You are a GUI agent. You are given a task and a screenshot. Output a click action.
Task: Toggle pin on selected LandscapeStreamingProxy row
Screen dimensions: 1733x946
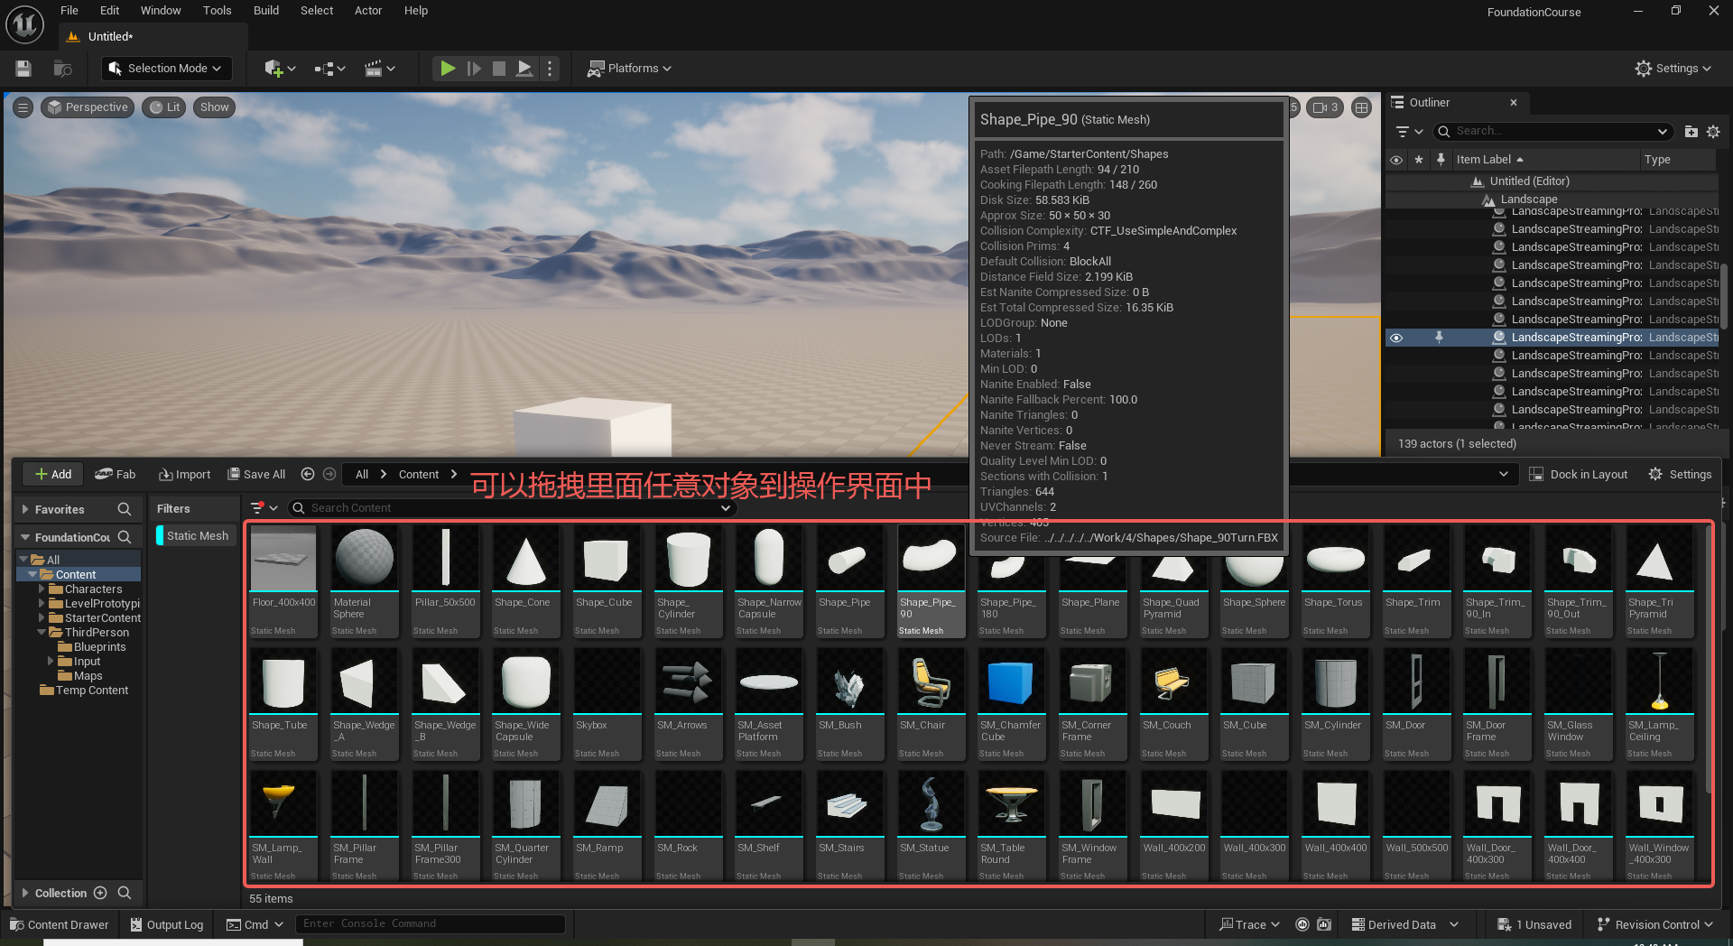click(x=1439, y=338)
